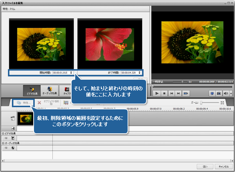The width and height of the screenshot is (235, 172).
Task: Jump to previous frame button
Action: (171, 93)
